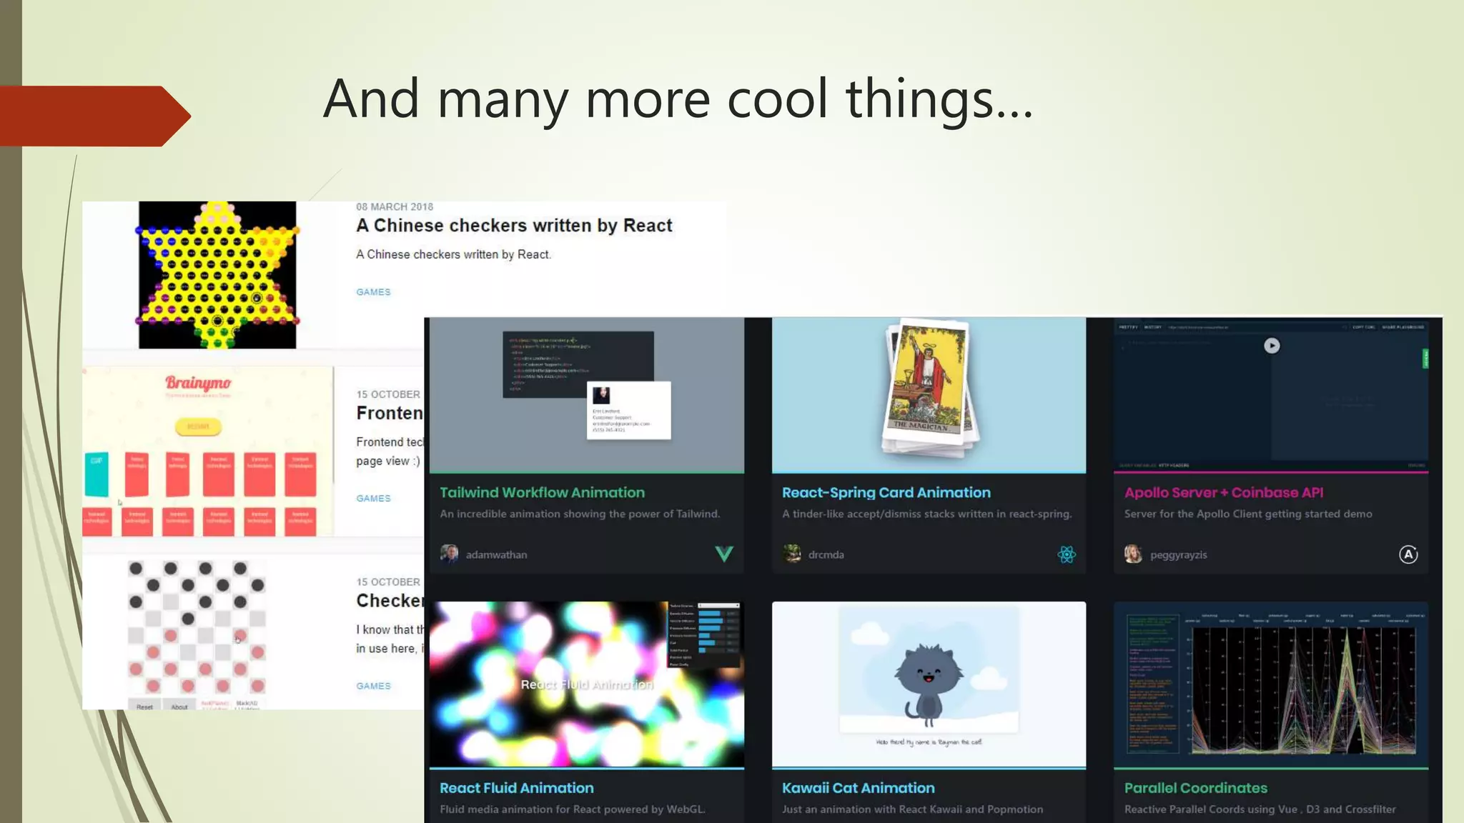This screenshot has width=1464, height=823.
Task: Open Tailwind Workflow Animation title link
Action: coord(542,492)
